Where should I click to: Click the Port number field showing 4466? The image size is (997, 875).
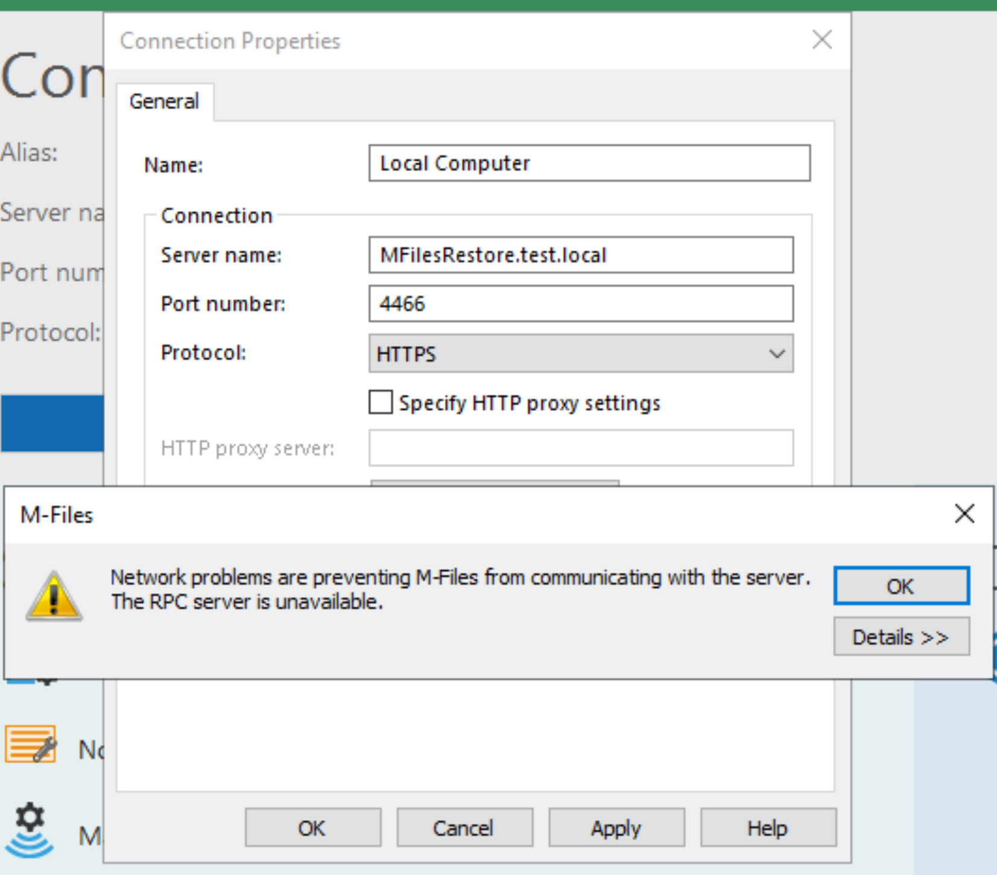[x=581, y=304]
